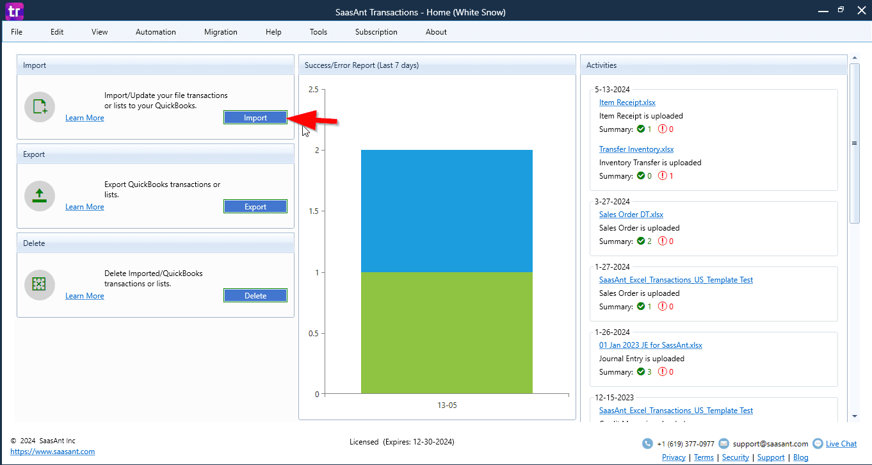Click 'Licensed (Expires: 12-30-2024)' status text
This screenshot has height=465, width=872.
point(402,442)
